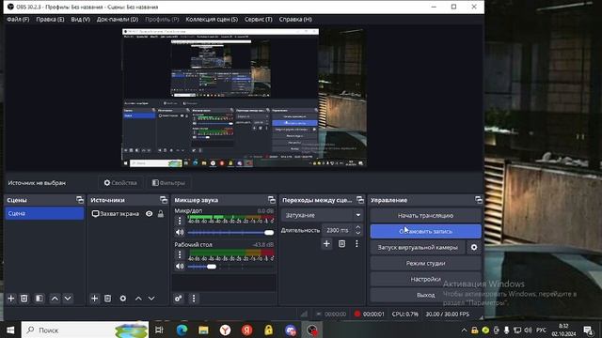Viewport: 602px width, 338px height.
Task: Adjust the Рабочий стол volume slider
Action: 230,267
